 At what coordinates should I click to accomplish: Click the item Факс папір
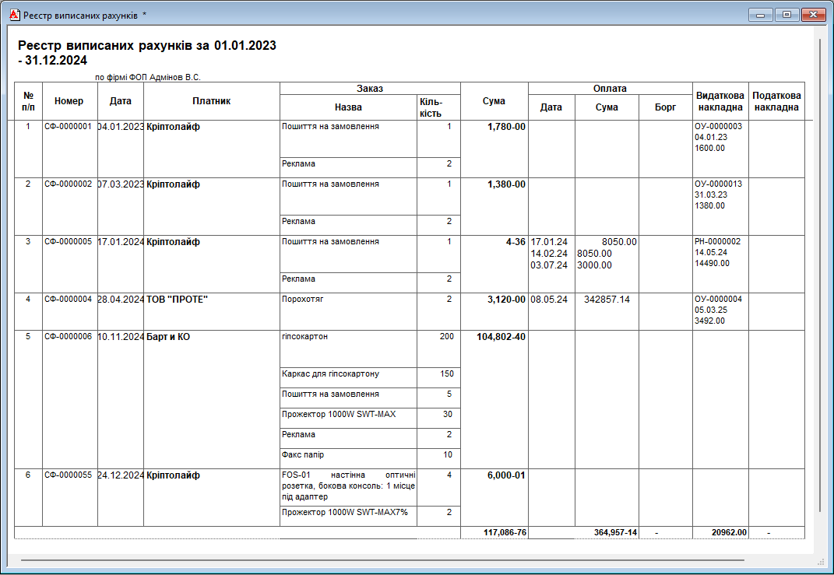(x=303, y=454)
